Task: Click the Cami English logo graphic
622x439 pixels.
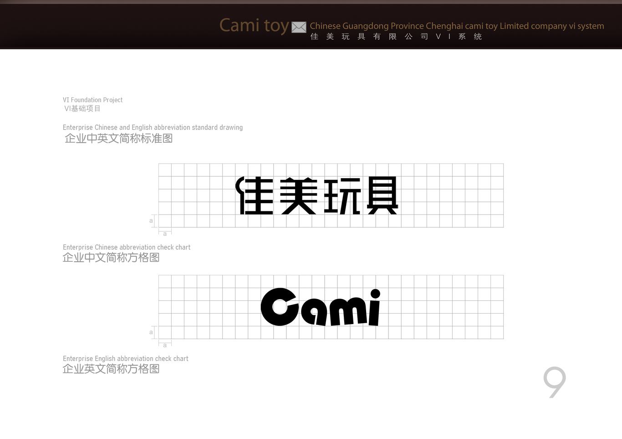Action: click(321, 307)
